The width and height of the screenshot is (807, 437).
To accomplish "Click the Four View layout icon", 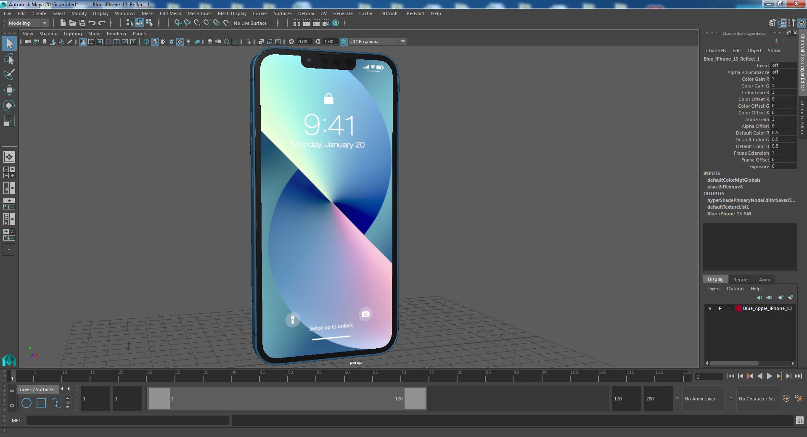I will click(x=9, y=172).
